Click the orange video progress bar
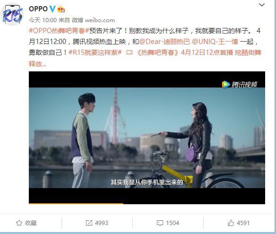The width and height of the screenshot is (276, 234). click(76, 204)
